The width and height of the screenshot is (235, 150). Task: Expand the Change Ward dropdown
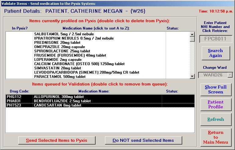pyautogui.click(x=230, y=75)
